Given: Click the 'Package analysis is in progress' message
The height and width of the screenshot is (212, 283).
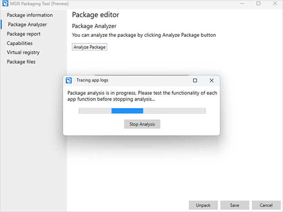Looking at the screenshot, I should [x=142, y=96].
